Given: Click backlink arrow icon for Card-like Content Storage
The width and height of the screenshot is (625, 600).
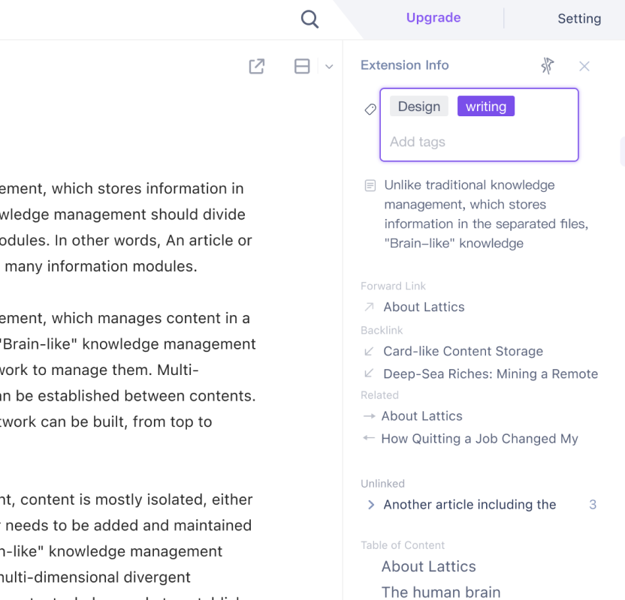Looking at the screenshot, I should click(x=369, y=351).
